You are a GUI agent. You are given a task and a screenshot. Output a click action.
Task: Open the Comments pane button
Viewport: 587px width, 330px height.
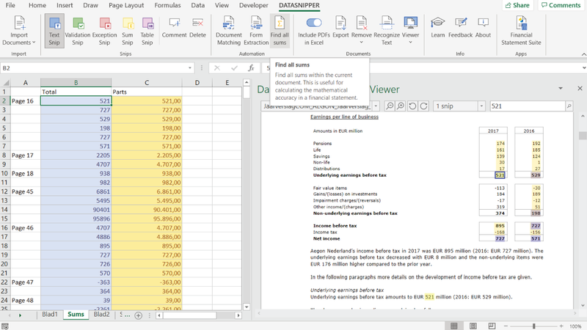tap(560, 5)
